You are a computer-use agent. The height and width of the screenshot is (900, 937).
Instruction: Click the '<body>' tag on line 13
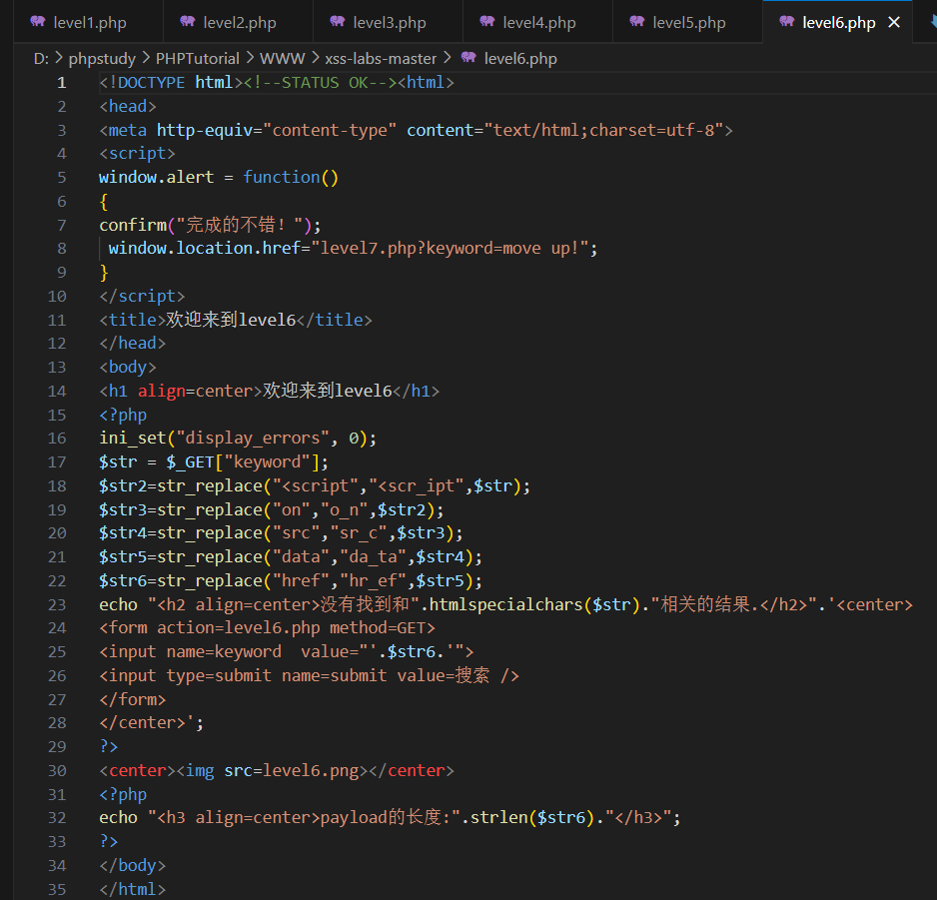(128, 367)
